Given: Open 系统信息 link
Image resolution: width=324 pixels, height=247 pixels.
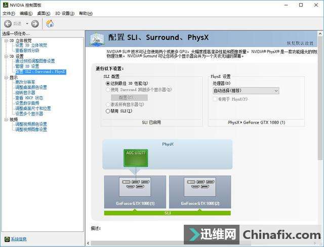Looking at the screenshot, I should coord(19,239).
